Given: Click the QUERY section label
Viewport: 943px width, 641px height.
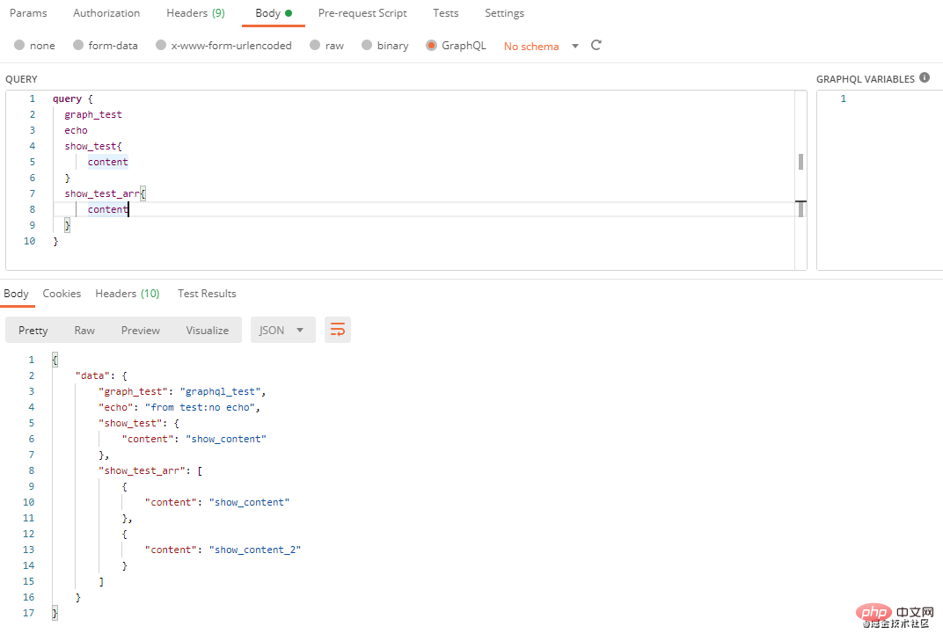Looking at the screenshot, I should [x=21, y=79].
